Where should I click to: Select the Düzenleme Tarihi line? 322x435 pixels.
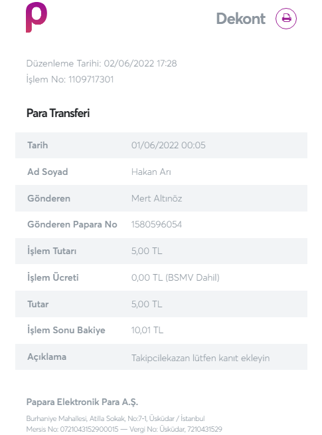102,63
